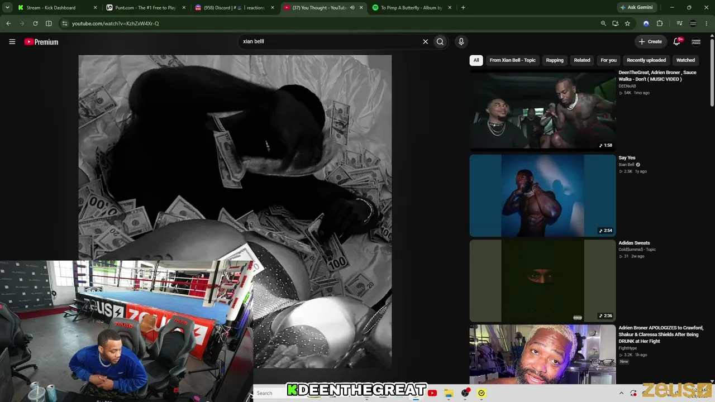
Task: Select the All filter chip
Action: [x=476, y=60]
